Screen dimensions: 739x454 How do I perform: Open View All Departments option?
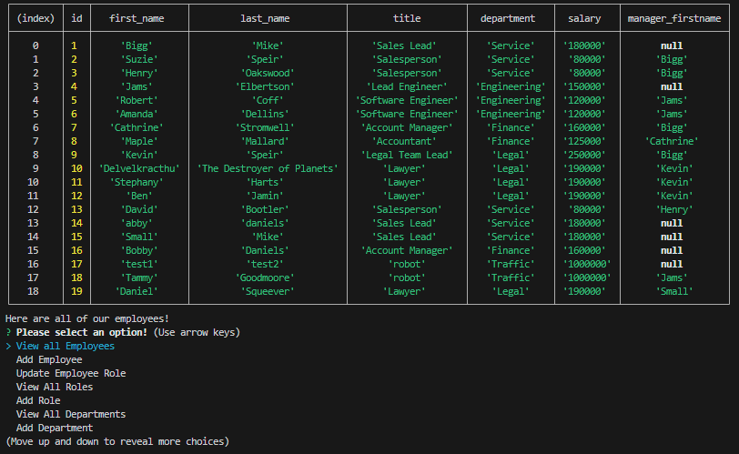pos(71,414)
